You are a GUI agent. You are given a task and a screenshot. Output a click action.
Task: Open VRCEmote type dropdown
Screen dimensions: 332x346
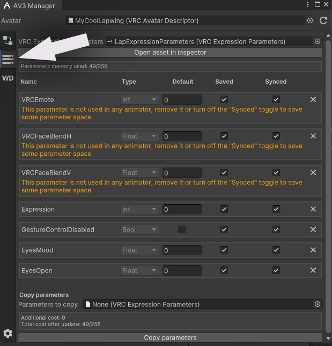(x=139, y=100)
